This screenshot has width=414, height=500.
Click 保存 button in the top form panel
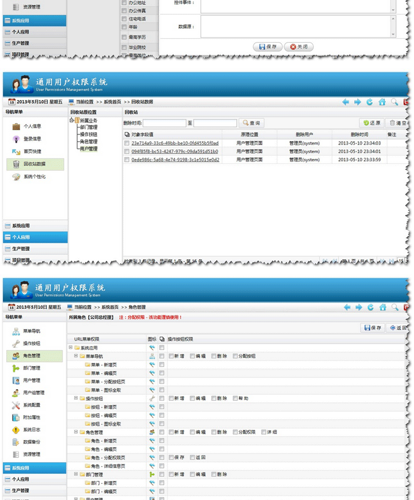coord(268,47)
